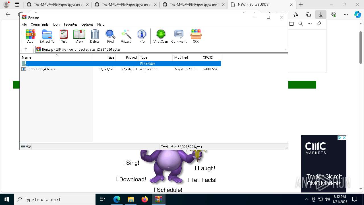Open the Help menu

click(101, 24)
